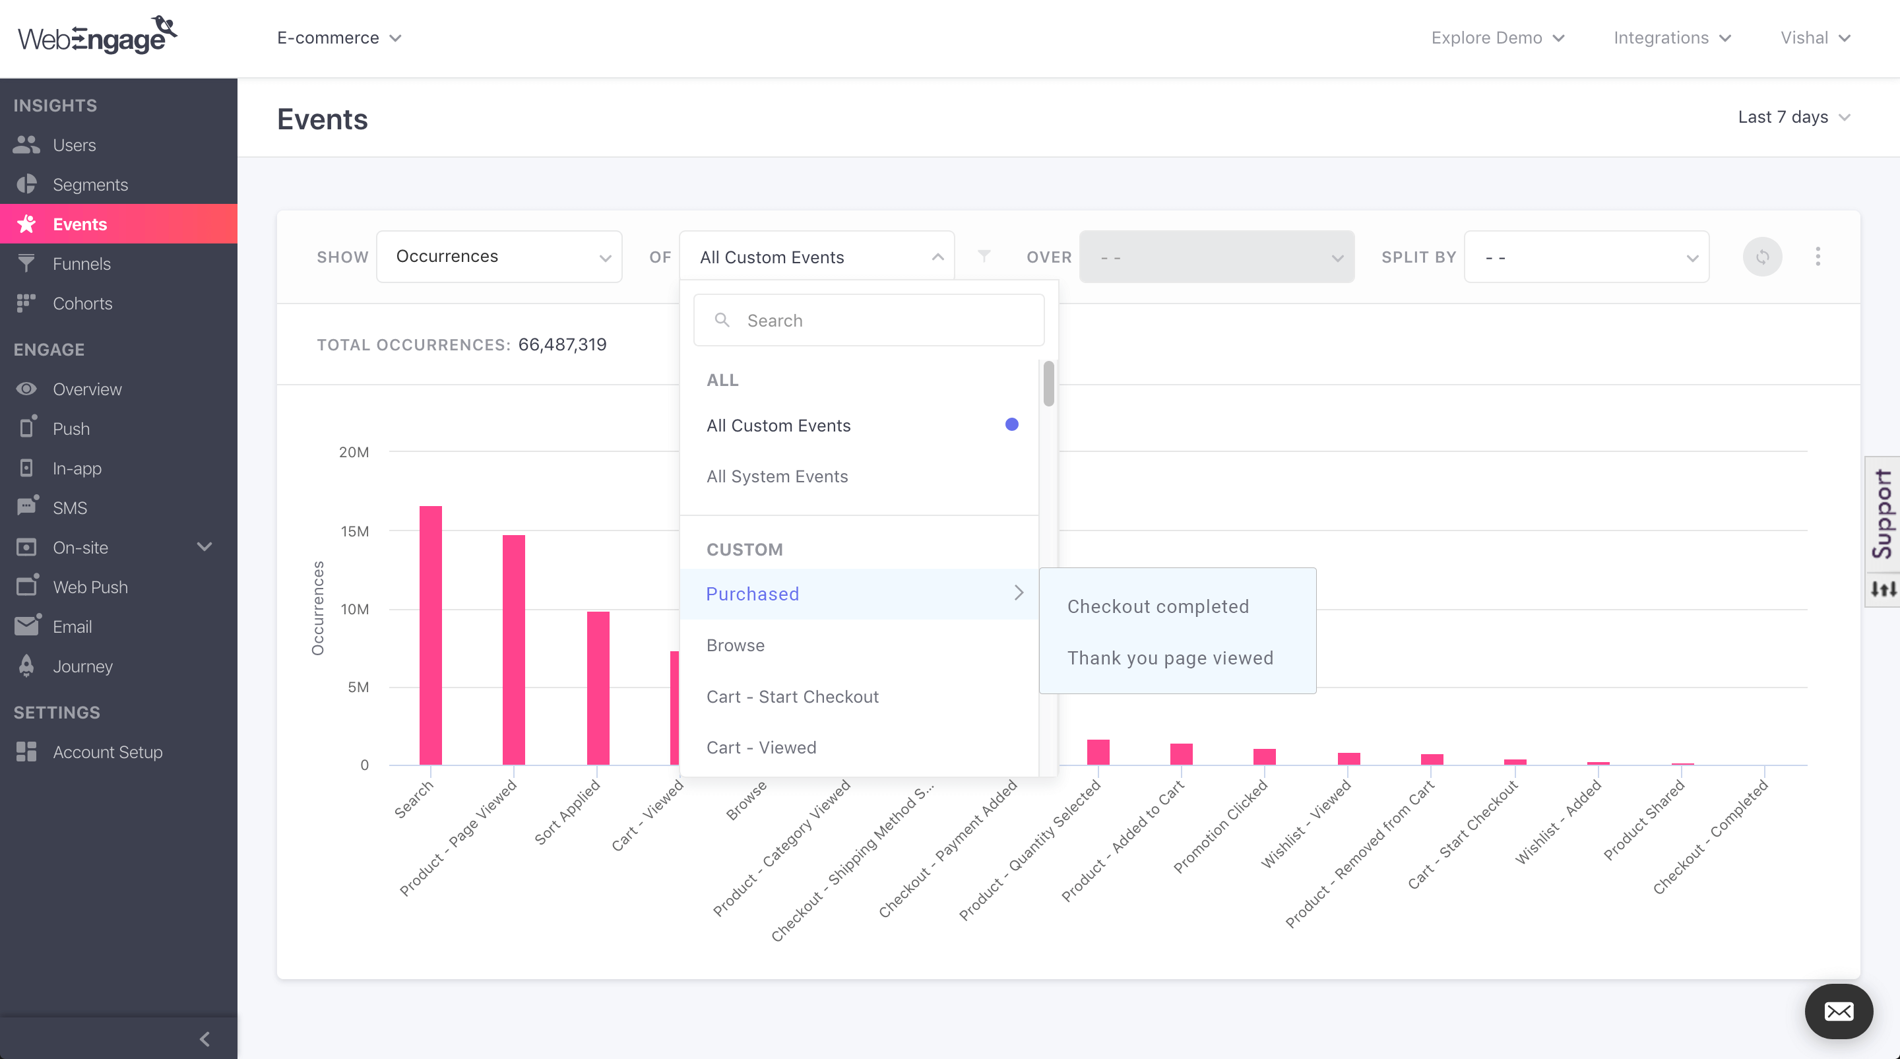This screenshot has height=1059, width=1900.
Task: Select Thank you page viewed event
Action: (1170, 658)
